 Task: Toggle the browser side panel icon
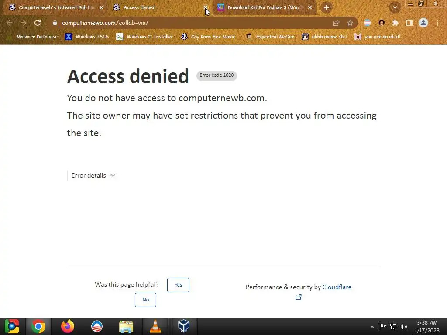(409, 23)
